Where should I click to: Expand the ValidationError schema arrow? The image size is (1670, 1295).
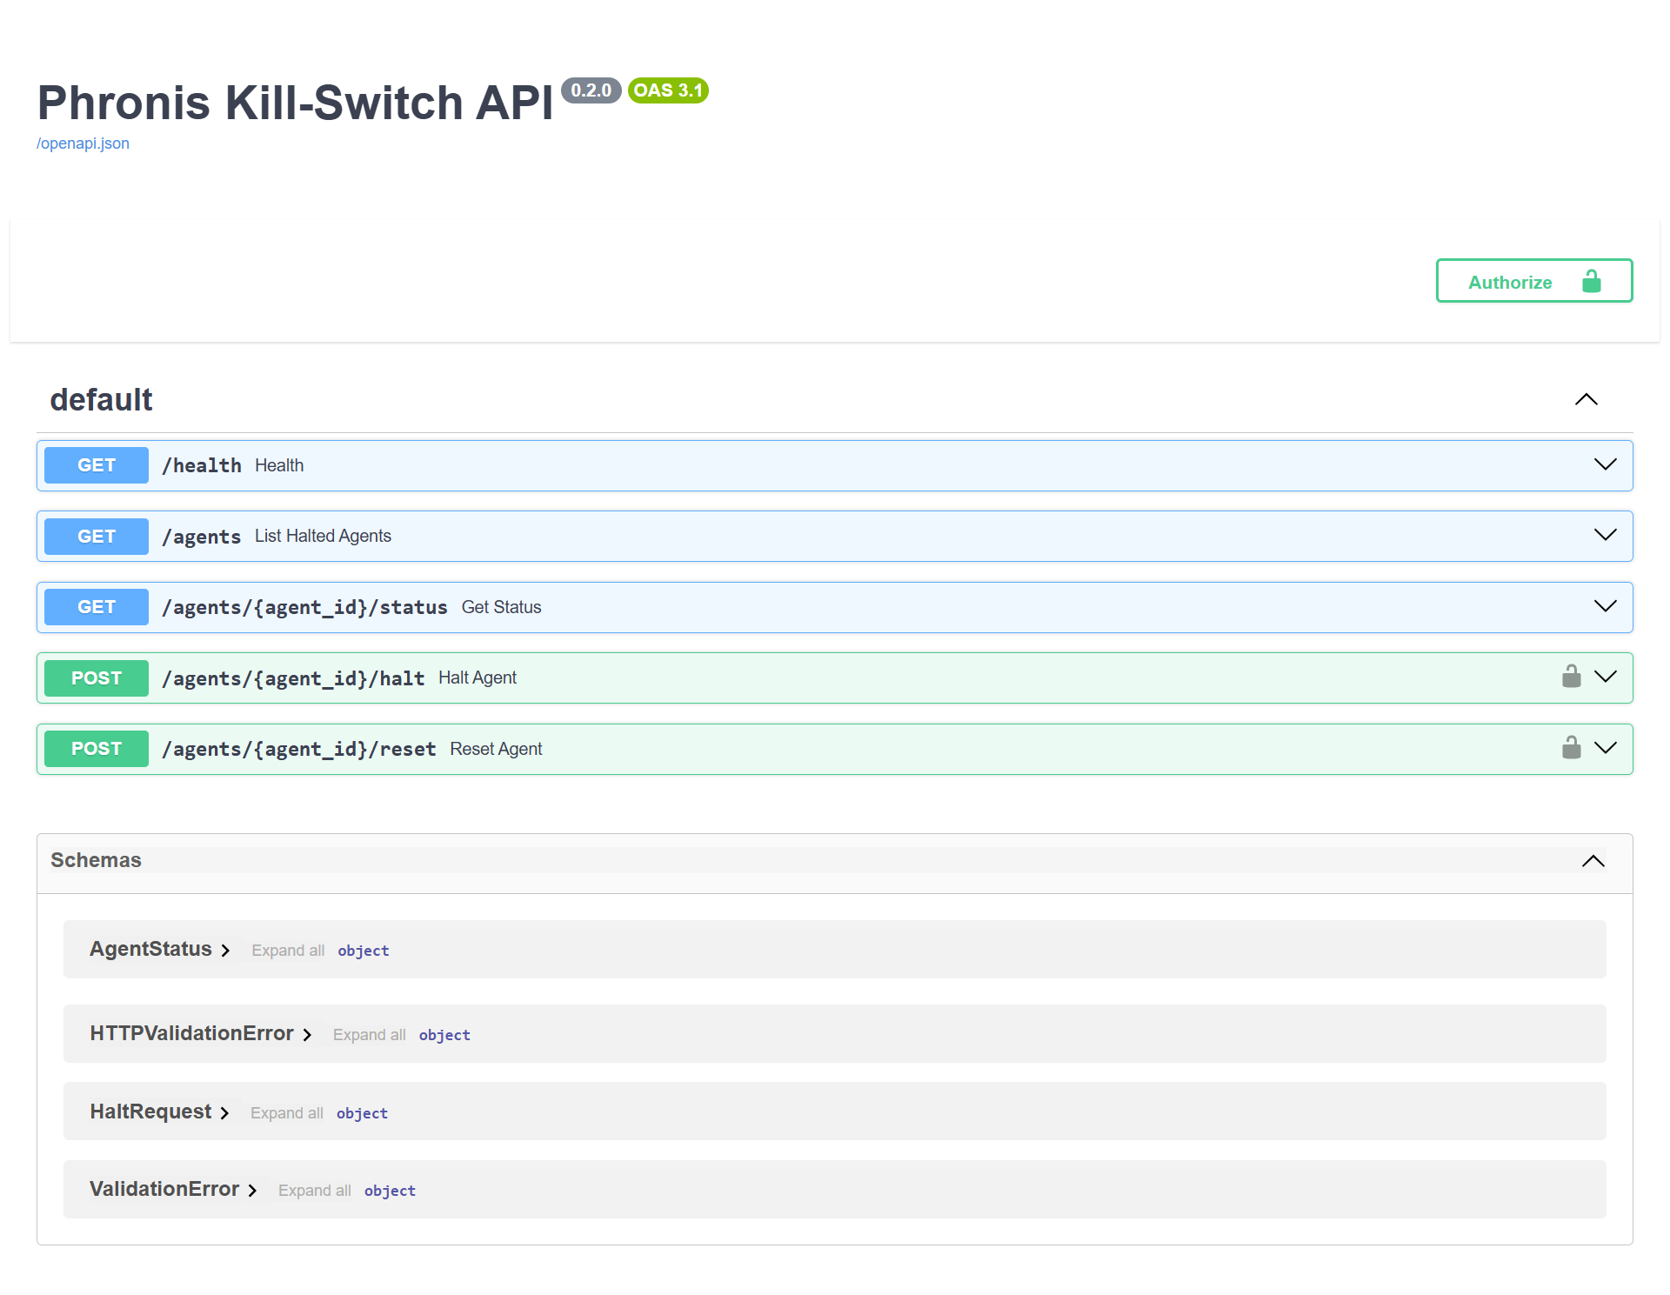[252, 1191]
